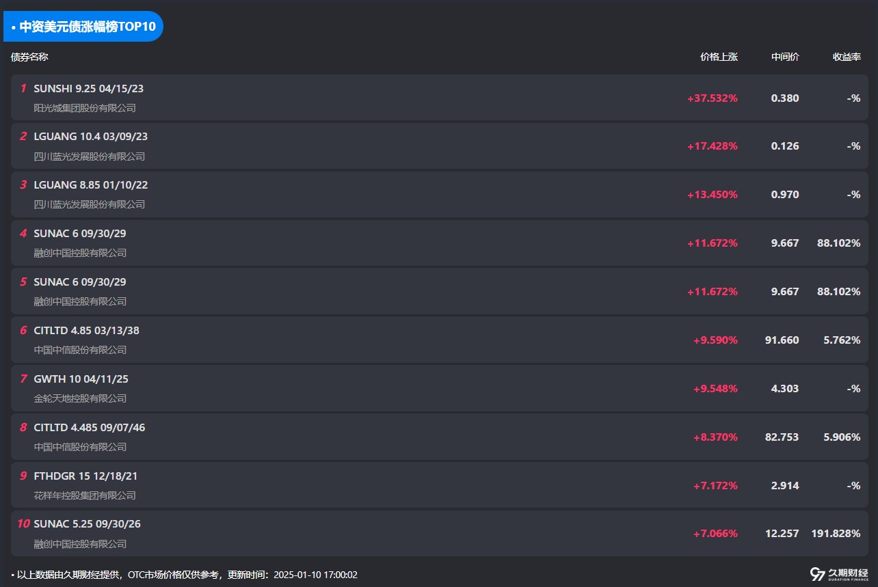Viewport: 878px width, 587px height.
Task: Select mid price 0.380
Action: coord(785,98)
